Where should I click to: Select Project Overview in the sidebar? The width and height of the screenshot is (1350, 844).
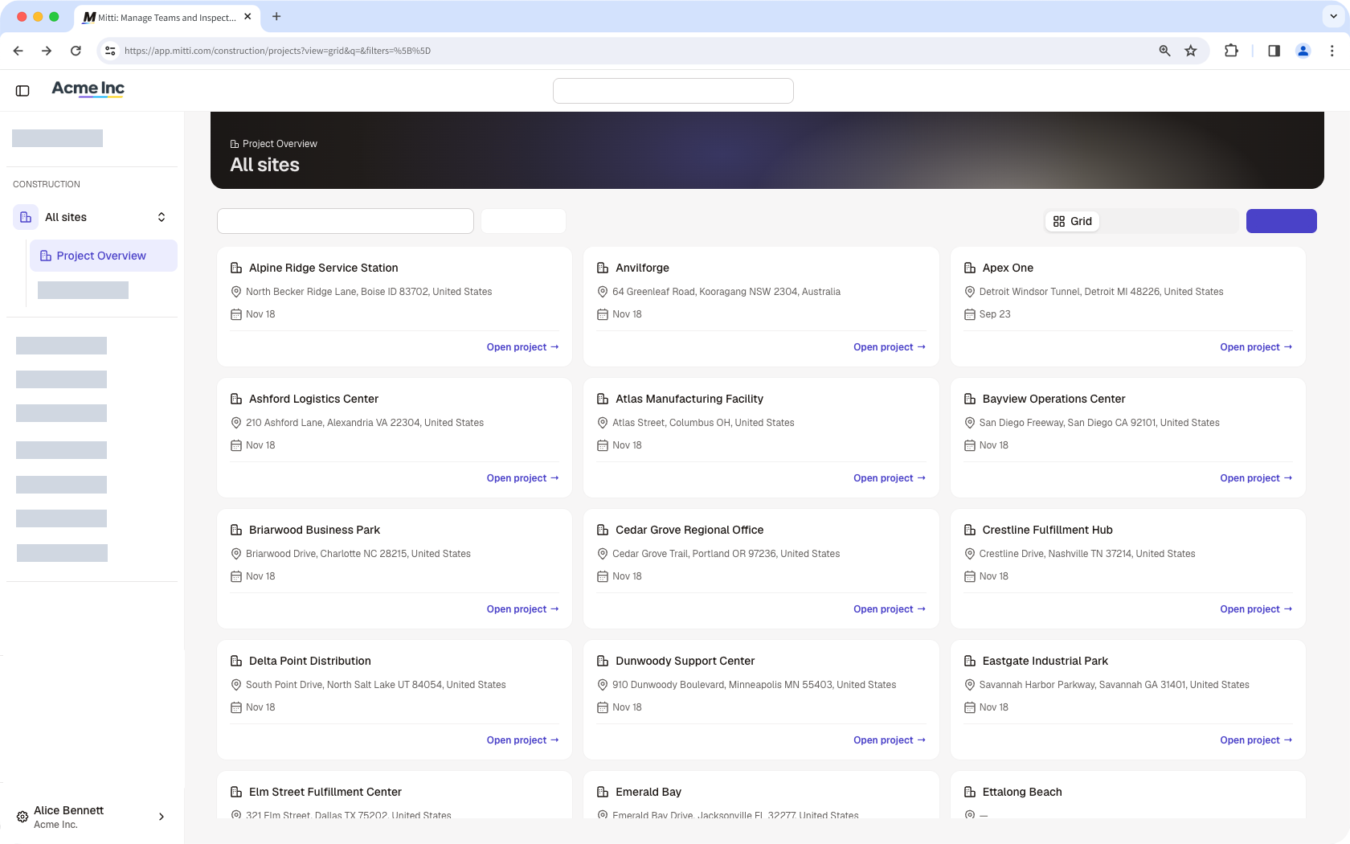click(104, 256)
